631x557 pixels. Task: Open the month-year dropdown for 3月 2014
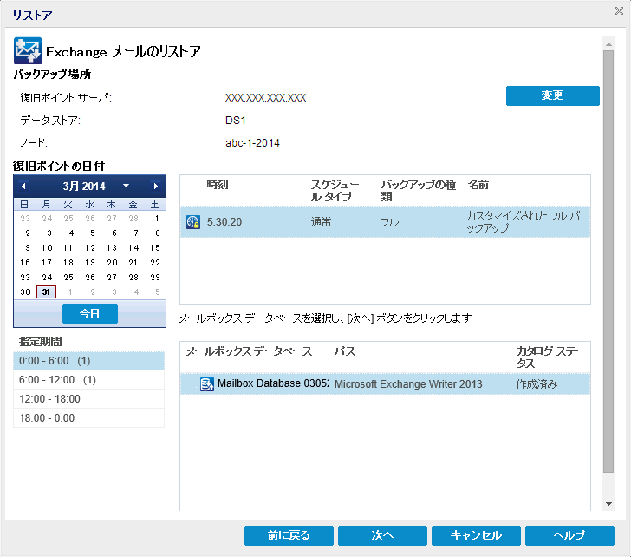tap(126, 187)
